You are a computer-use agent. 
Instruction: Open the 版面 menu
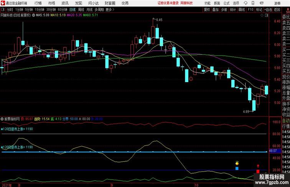(x=217, y=3)
